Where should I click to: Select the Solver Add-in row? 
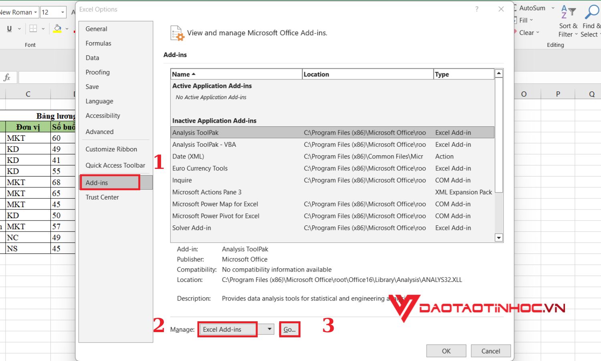[333, 228]
